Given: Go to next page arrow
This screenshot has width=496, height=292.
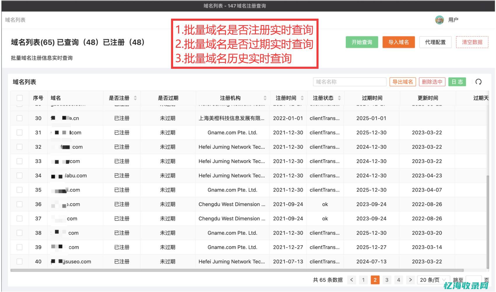Looking at the screenshot, I should tap(410, 280).
